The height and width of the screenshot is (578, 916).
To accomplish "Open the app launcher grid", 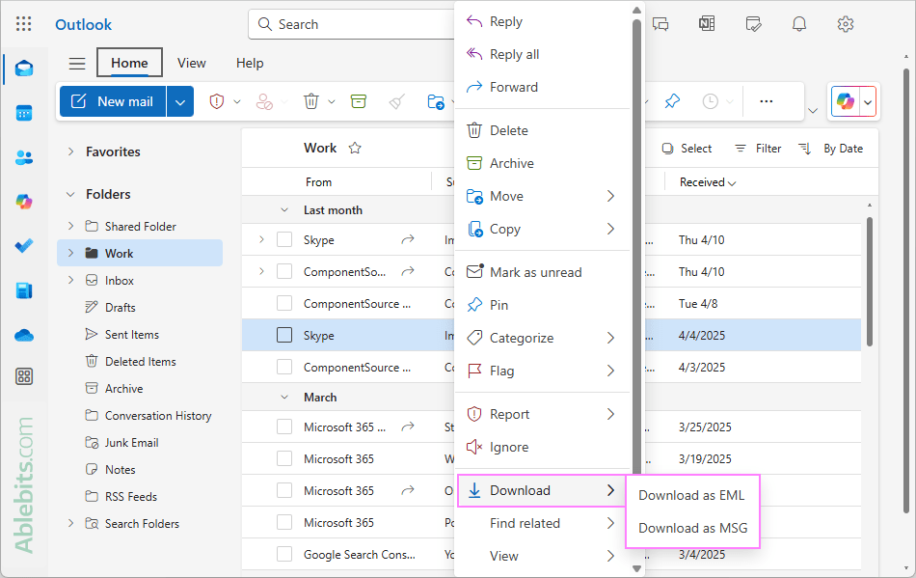I will tap(23, 23).
